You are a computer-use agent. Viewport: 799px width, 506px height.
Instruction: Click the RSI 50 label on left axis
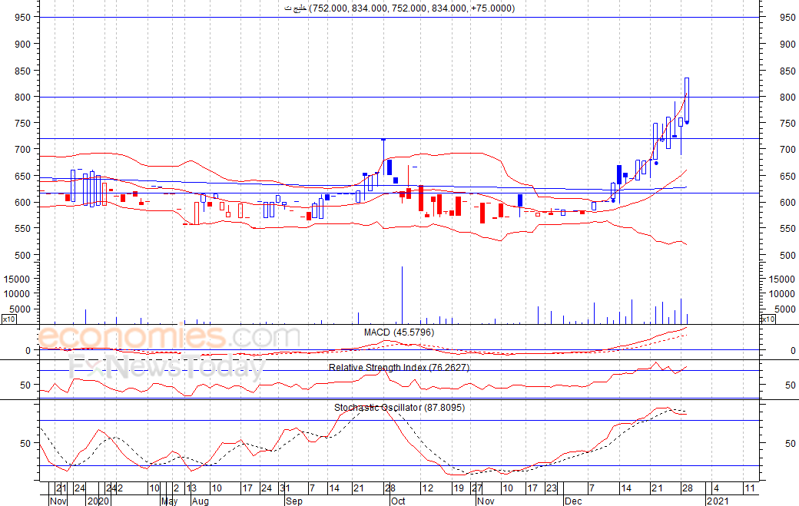click(26, 385)
